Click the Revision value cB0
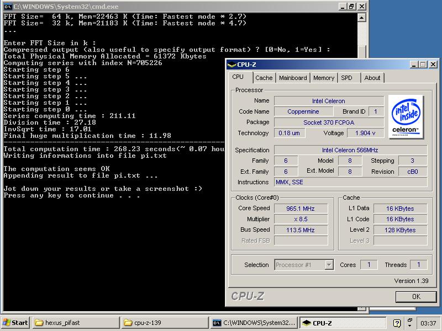This screenshot has width=442, height=331. pyautogui.click(x=413, y=172)
